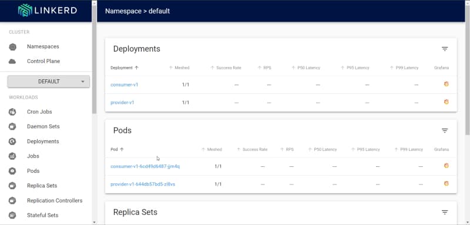
Task: Click the Replica Sets sidebar icon
Action: click(12, 186)
